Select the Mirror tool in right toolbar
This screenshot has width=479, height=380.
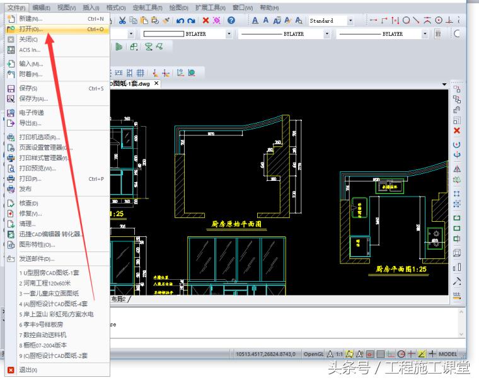(457, 169)
